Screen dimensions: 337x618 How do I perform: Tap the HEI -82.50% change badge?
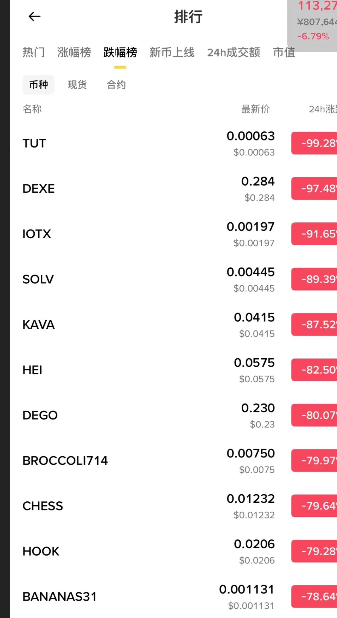click(x=315, y=370)
